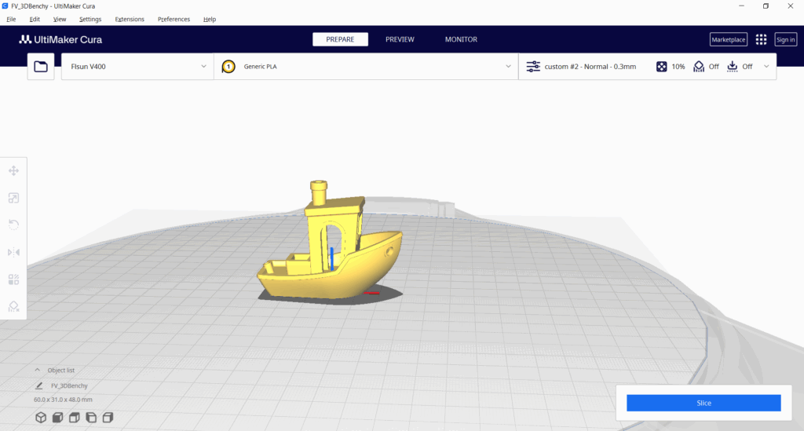This screenshot has width=804, height=431.
Task: Open the Settings menu
Action: coord(90,19)
